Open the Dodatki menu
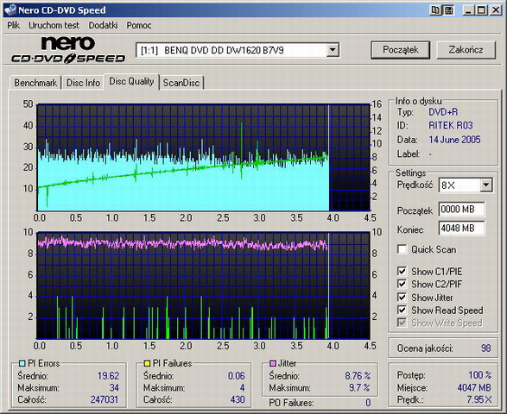 tap(103, 25)
